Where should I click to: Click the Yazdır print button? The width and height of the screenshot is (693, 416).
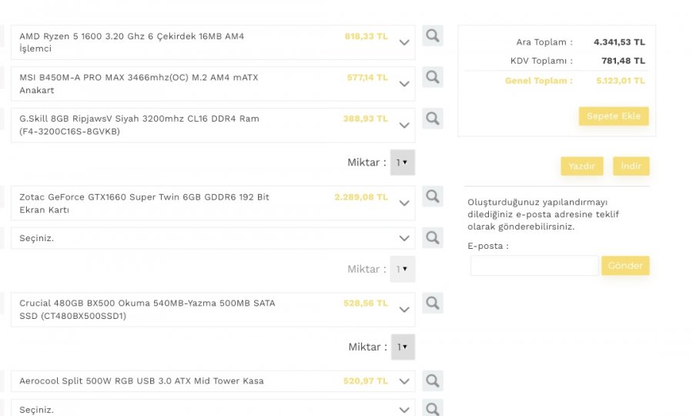point(581,166)
